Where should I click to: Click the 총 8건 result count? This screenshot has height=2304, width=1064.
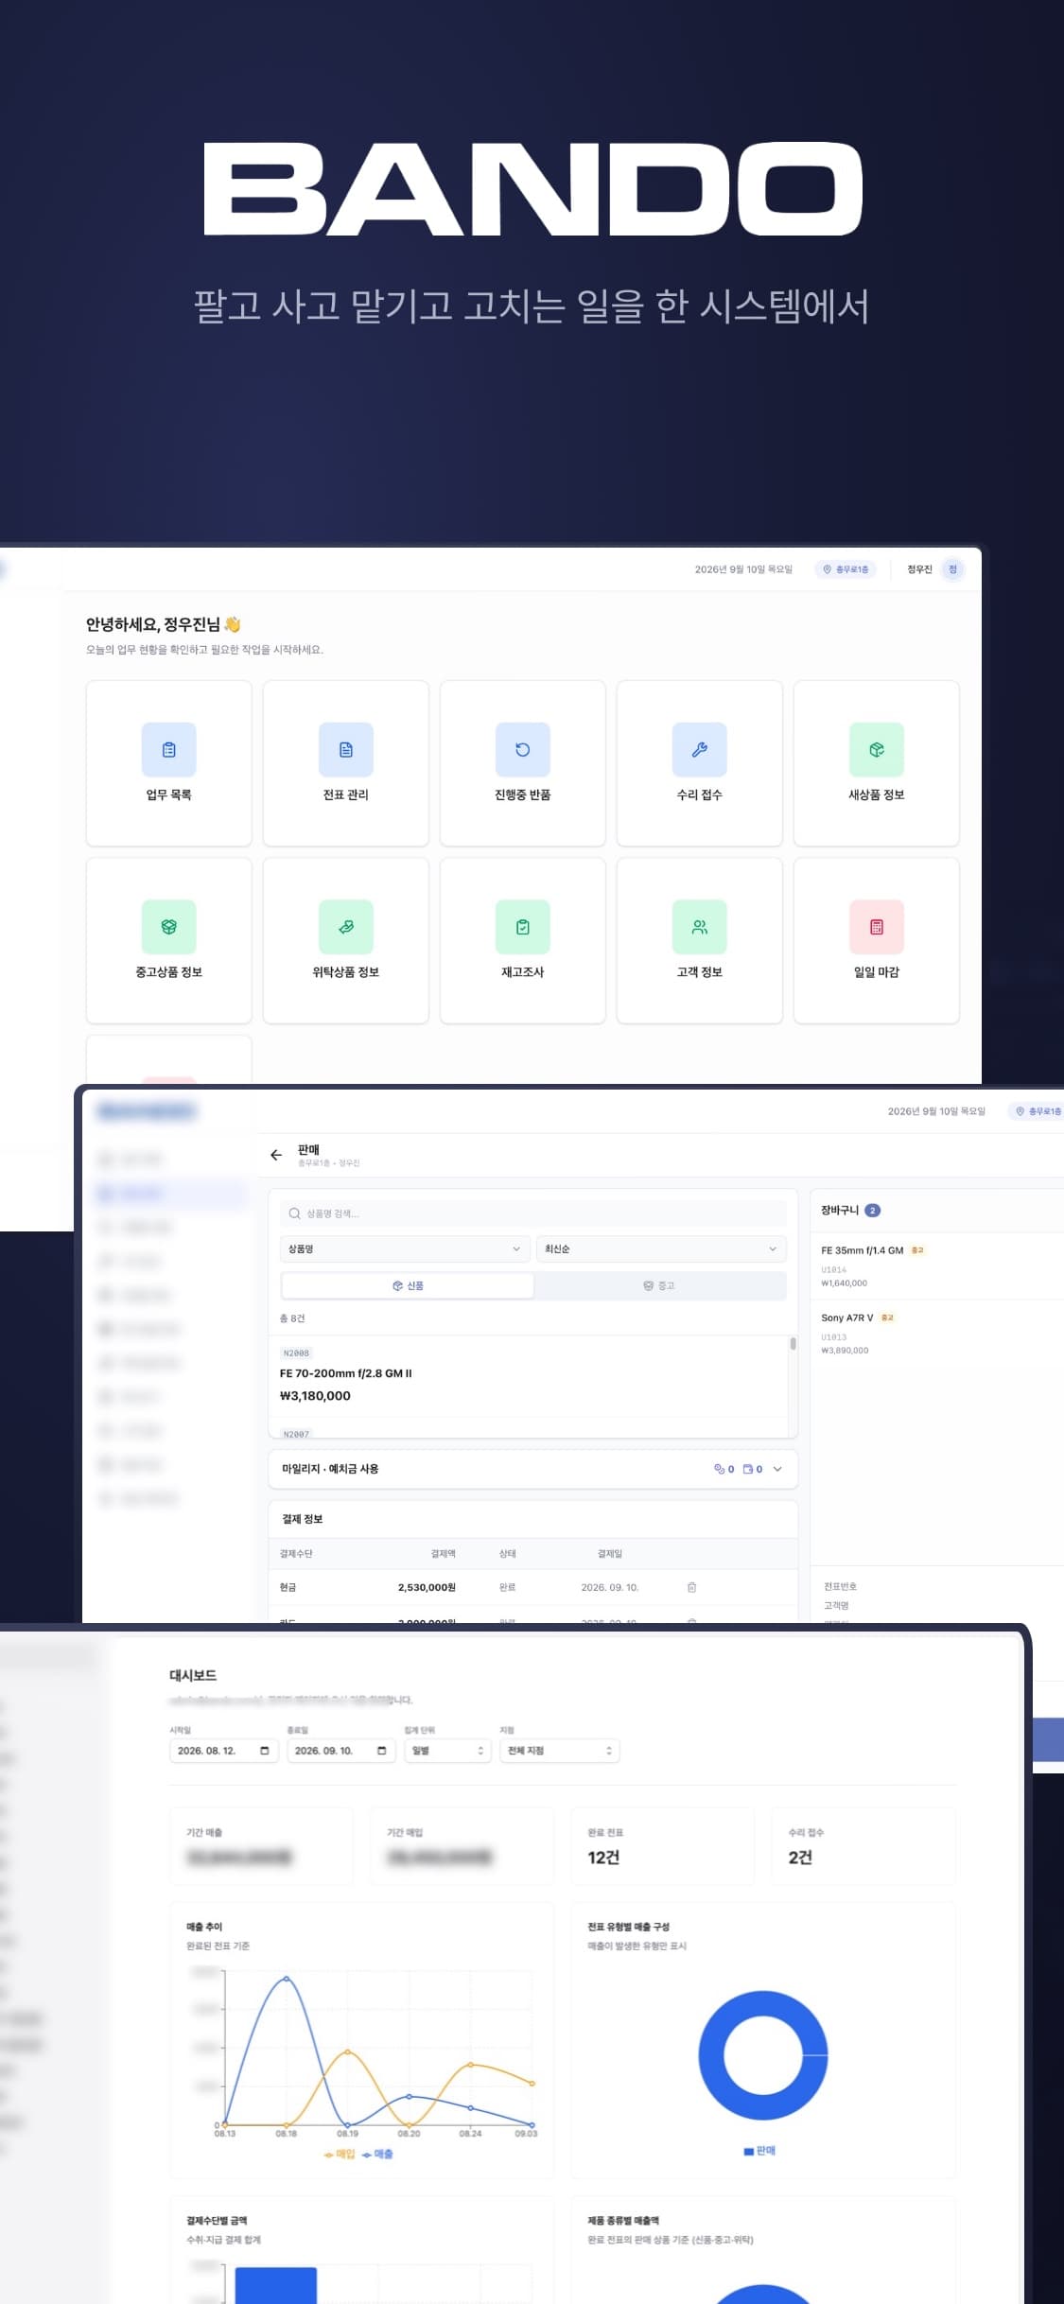[x=292, y=1318]
